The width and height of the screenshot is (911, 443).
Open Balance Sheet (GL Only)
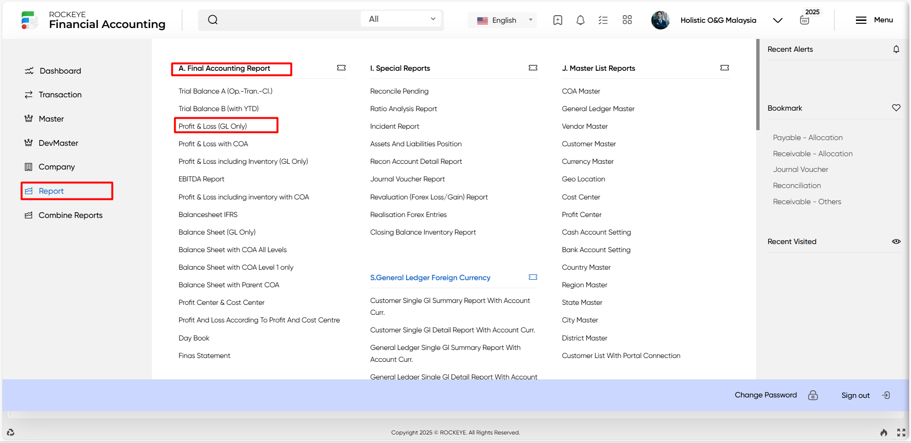click(217, 232)
